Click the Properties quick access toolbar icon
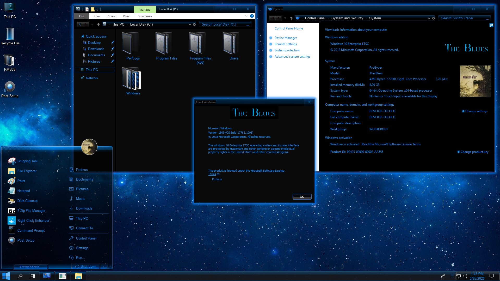 [x=87, y=9]
